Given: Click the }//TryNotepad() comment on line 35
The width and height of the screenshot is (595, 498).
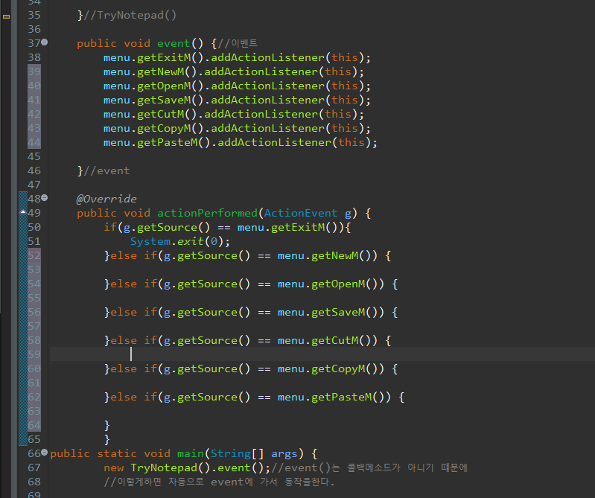Looking at the screenshot, I should [127, 15].
